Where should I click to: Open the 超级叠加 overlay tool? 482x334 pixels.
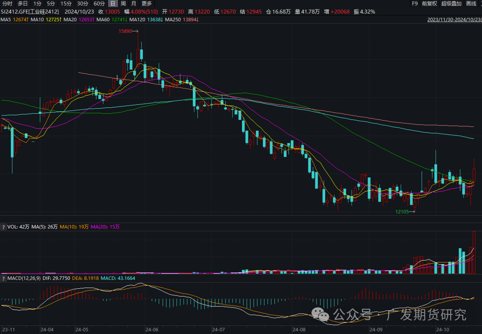coord(451,4)
